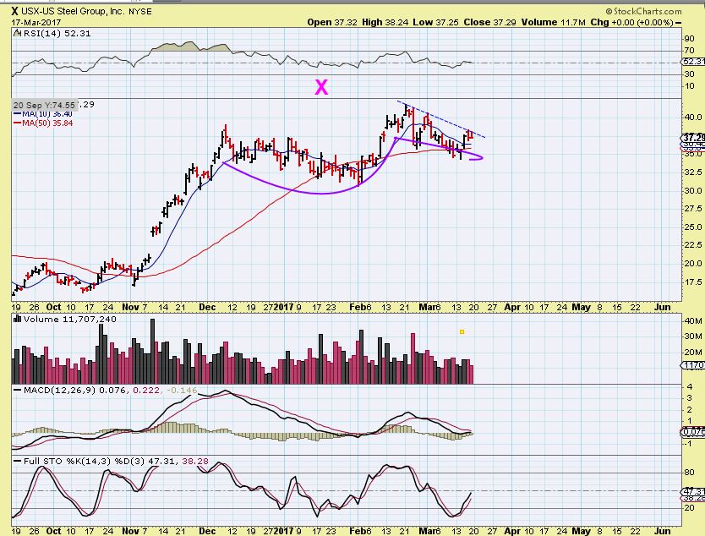Click the yellow square marker in volume panel
This screenshot has height=536, width=705.
pyautogui.click(x=462, y=332)
